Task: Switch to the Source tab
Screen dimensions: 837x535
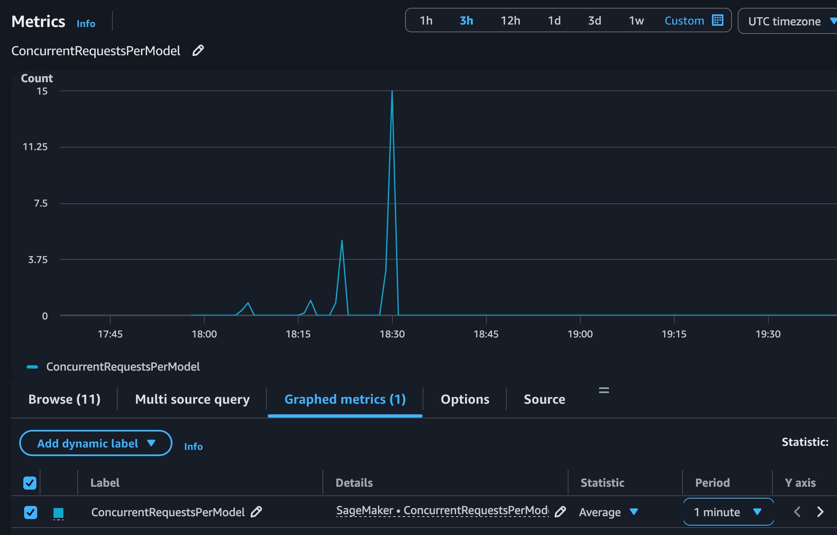Action: point(544,399)
